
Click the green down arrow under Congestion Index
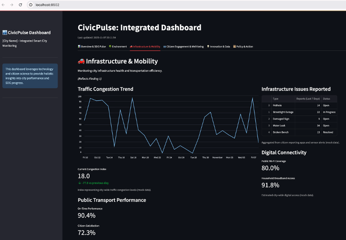(x=80, y=183)
